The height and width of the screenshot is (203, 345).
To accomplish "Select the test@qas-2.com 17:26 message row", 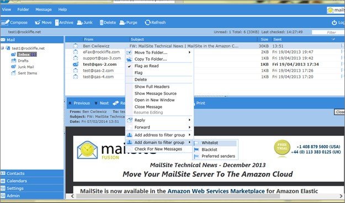I will pyautogui.click(x=205, y=71).
